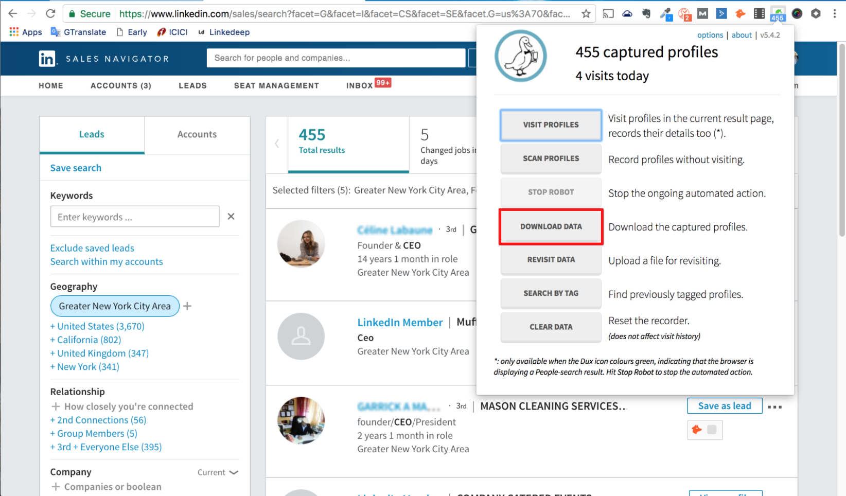
Task: Click the plus next to Greater New York City Area
Action: (187, 306)
